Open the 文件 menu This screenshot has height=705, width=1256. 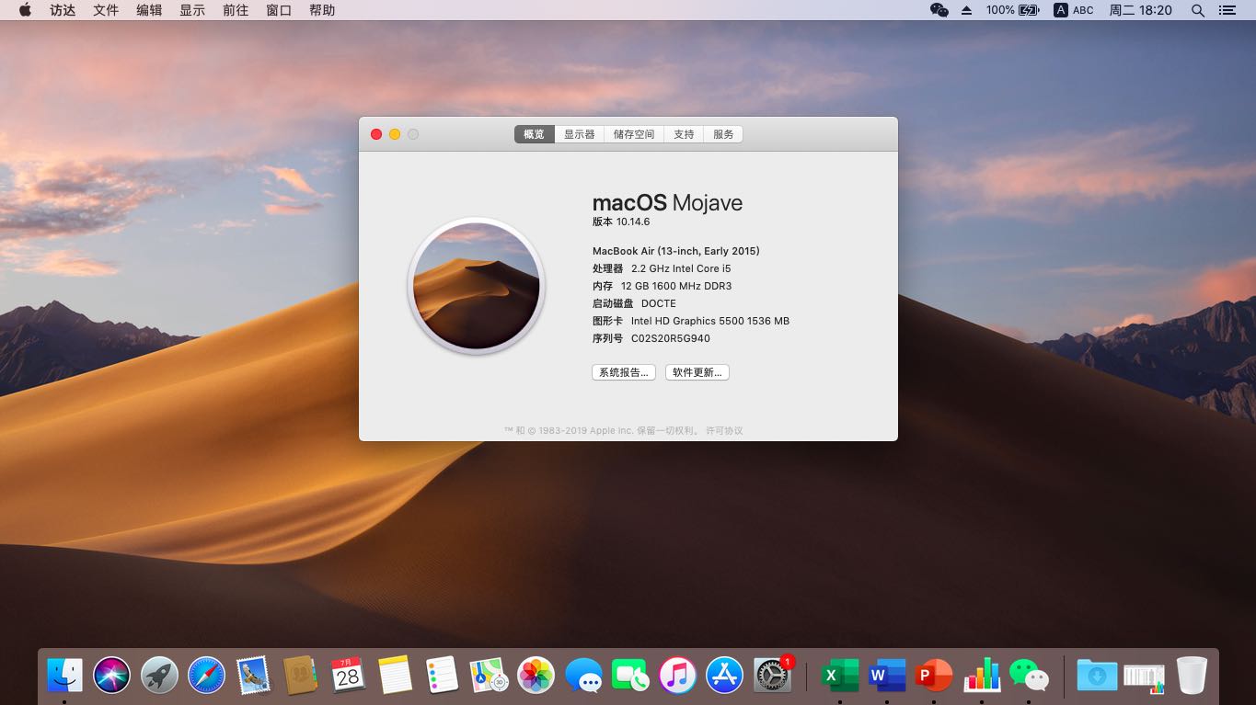[x=106, y=10]
